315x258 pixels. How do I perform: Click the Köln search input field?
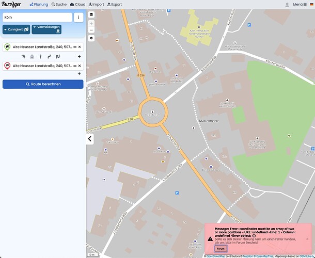pyautogui.click(x=37, y=17)
